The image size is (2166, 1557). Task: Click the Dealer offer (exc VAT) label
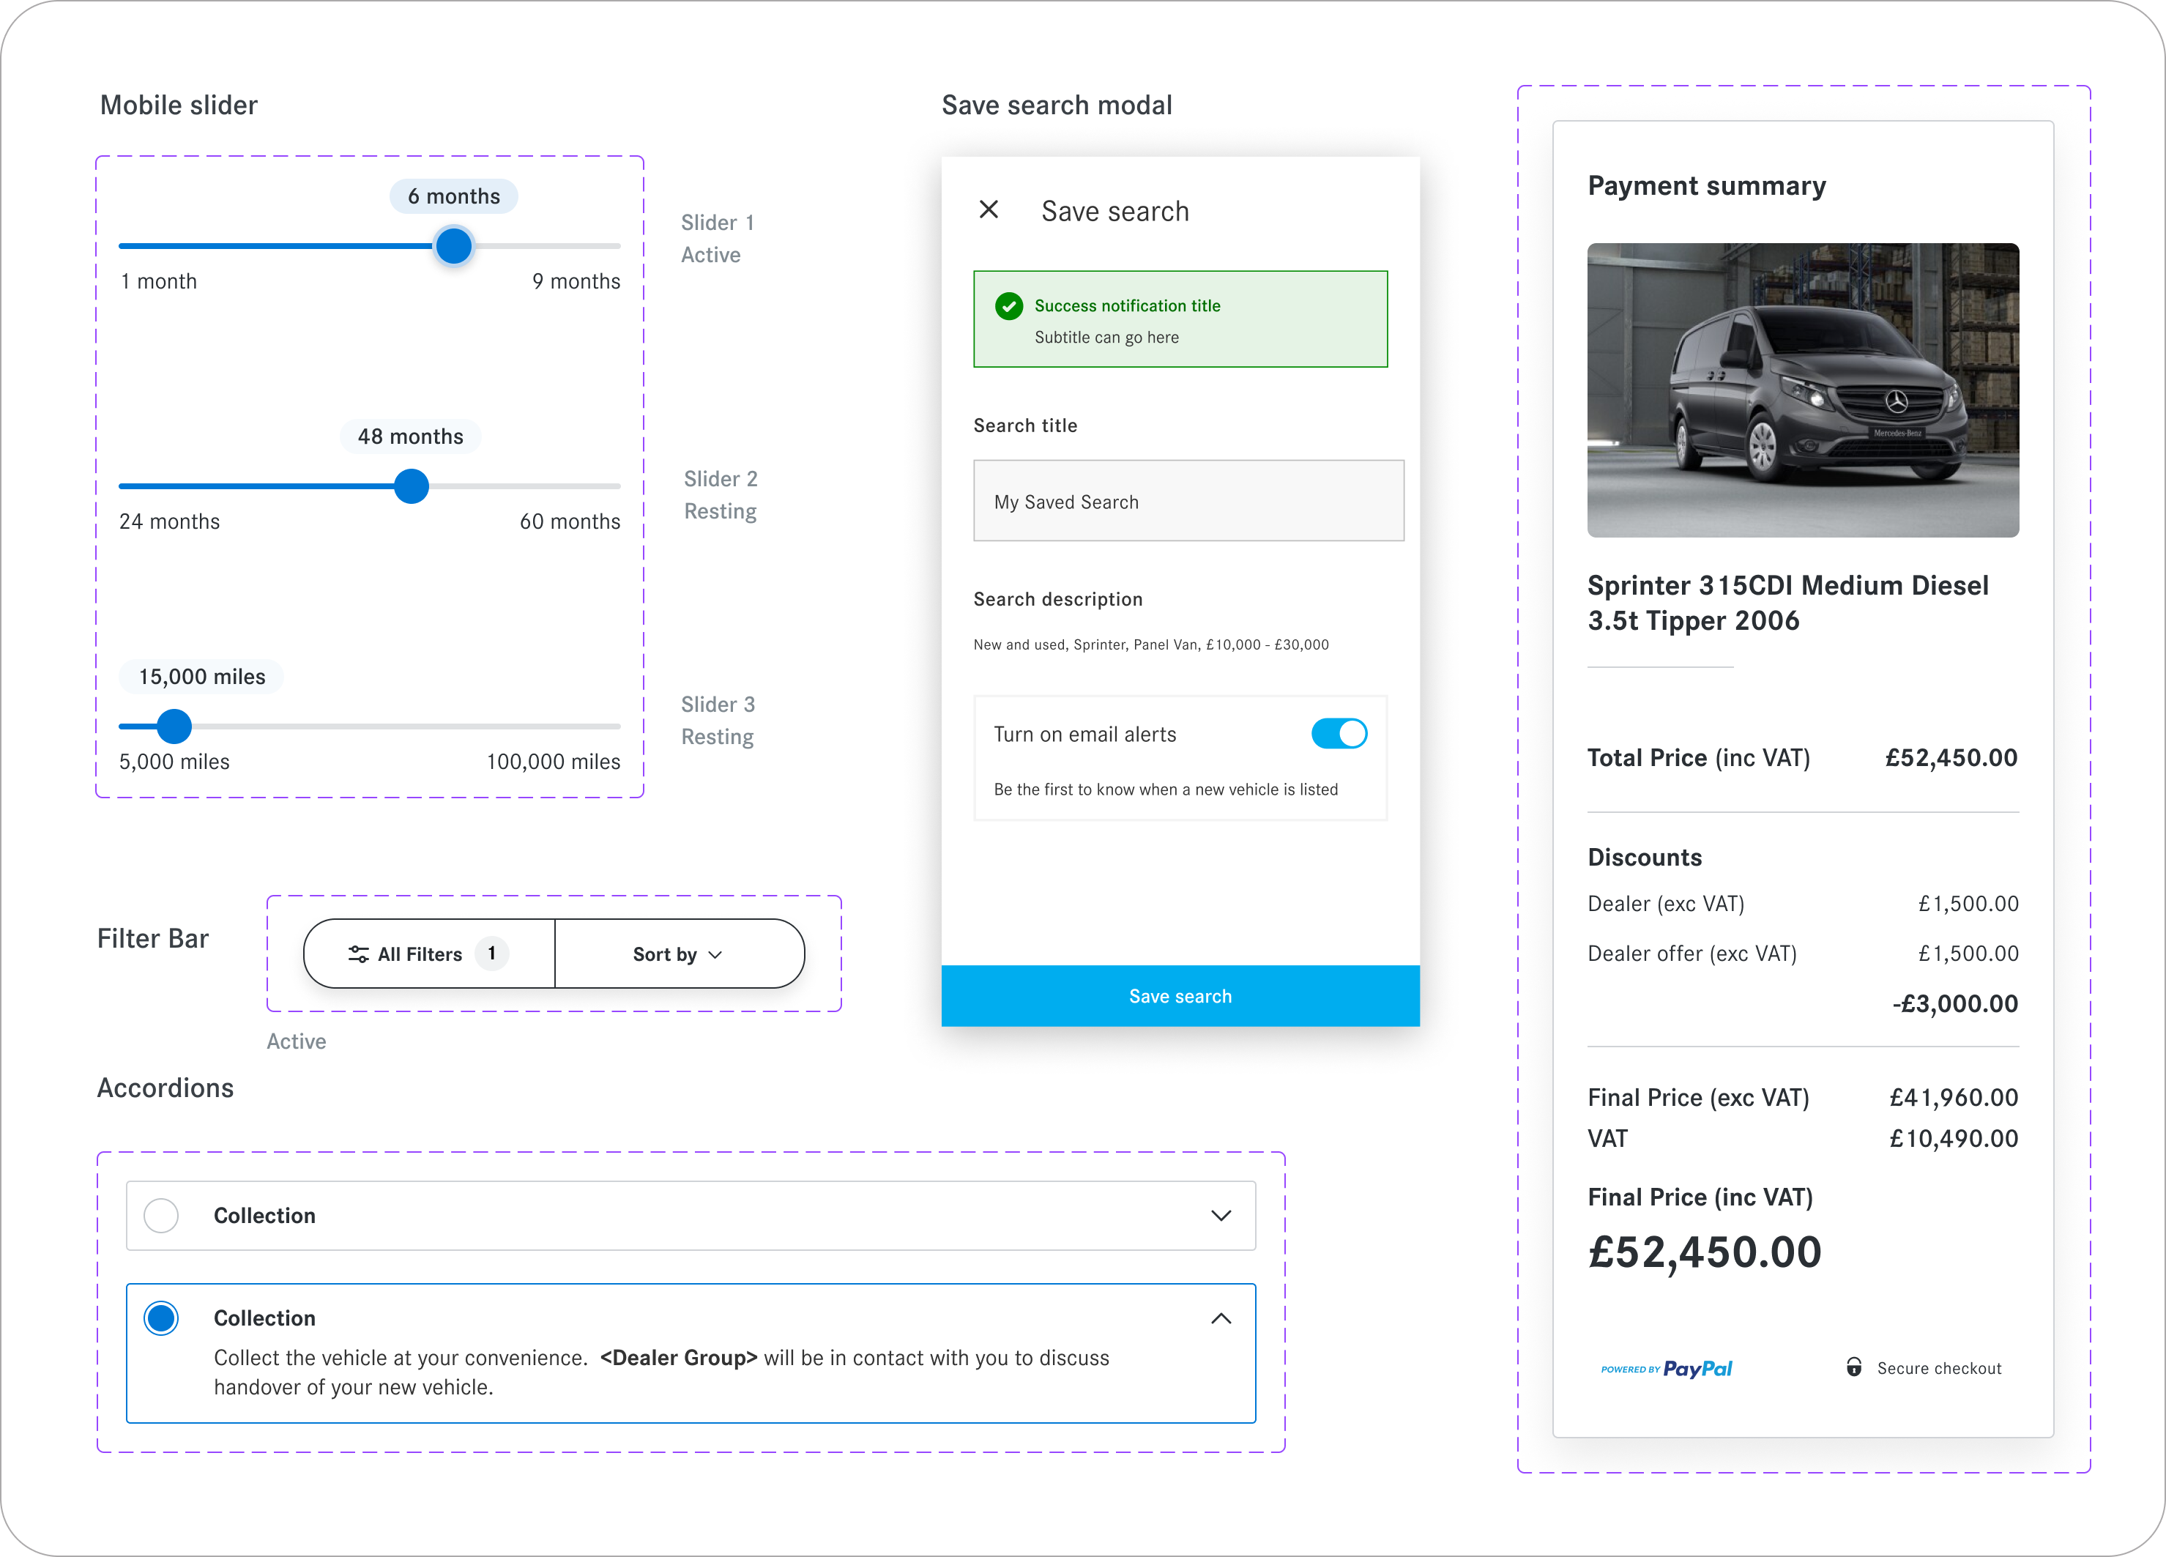pos(1692,954)
